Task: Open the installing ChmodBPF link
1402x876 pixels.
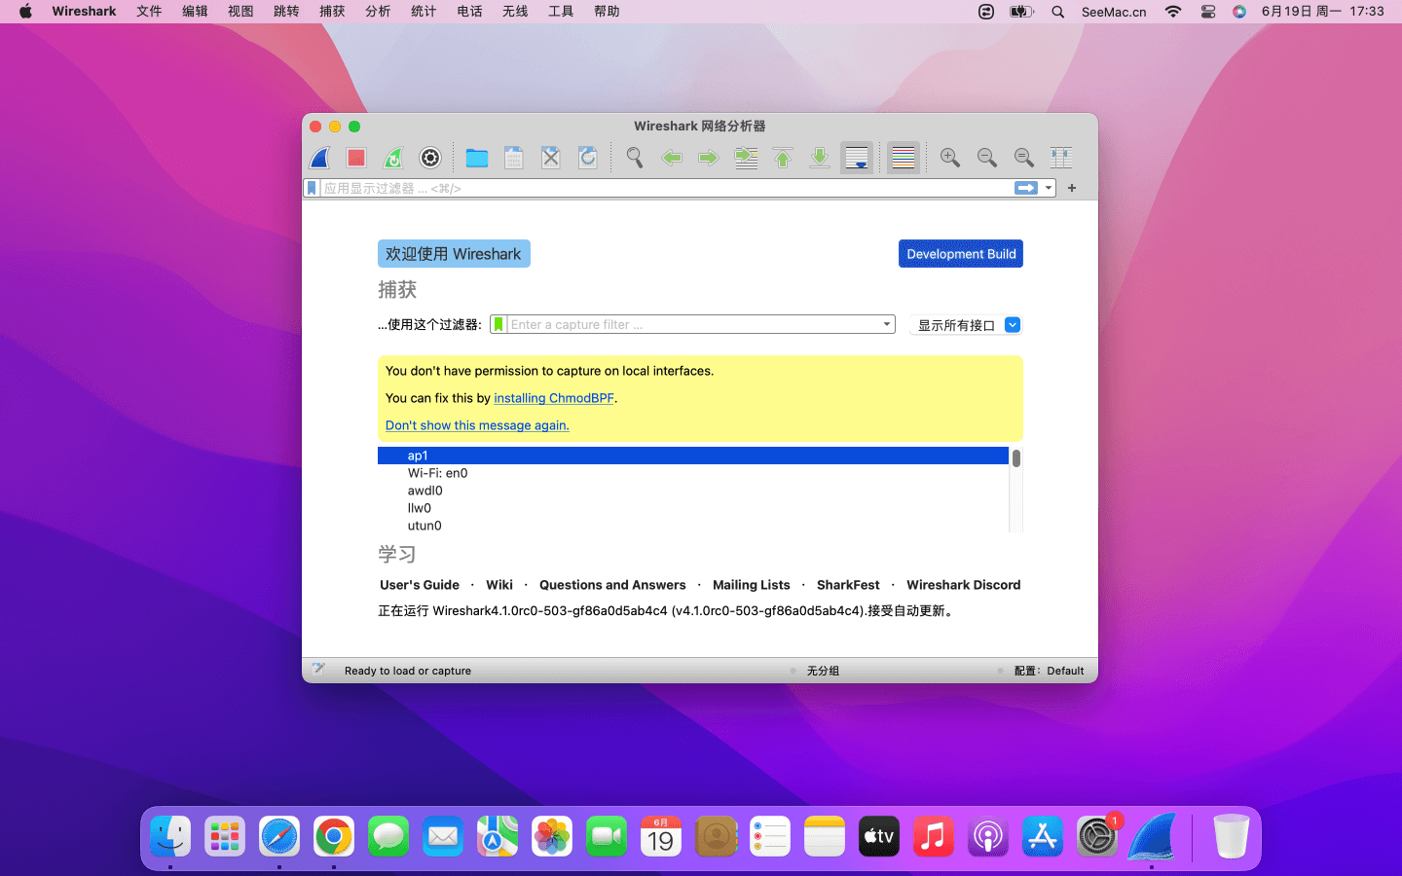Action: [554, 398]
